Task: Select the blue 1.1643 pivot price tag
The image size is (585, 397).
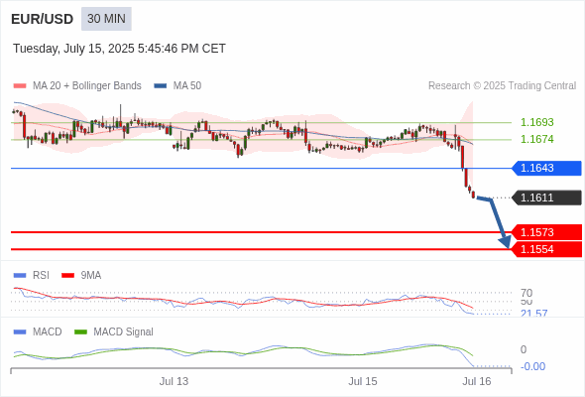Action: coord(546,168)
